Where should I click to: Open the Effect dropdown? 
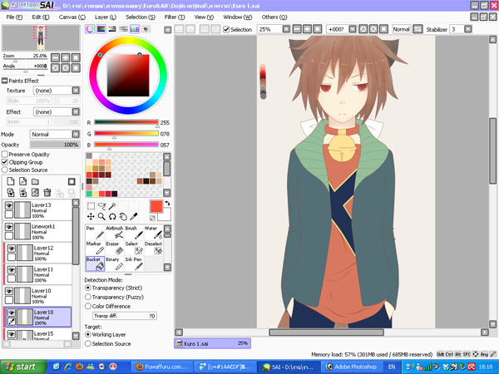tap(76, 112)
